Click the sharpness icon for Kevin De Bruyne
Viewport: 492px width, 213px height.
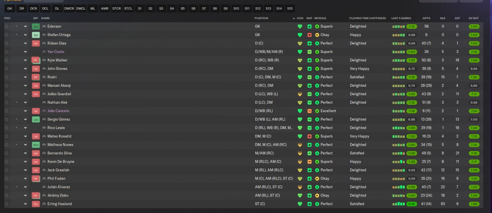point(309,162)
